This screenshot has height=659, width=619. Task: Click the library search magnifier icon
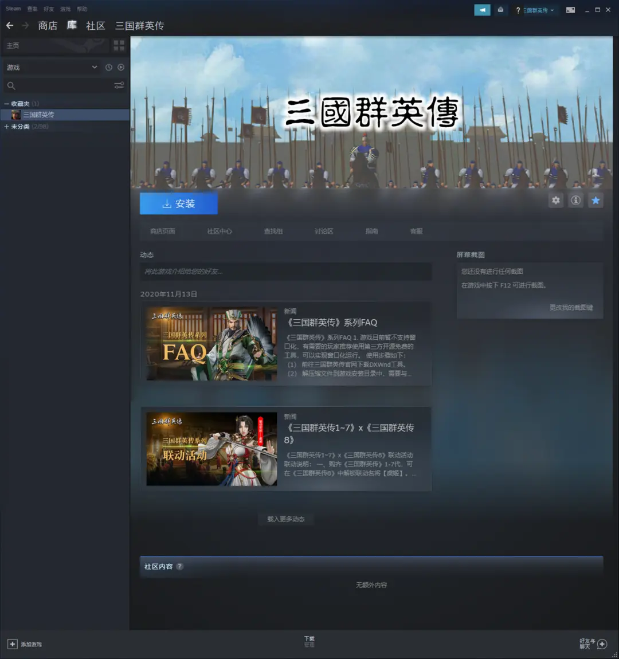tap(11, 86)
